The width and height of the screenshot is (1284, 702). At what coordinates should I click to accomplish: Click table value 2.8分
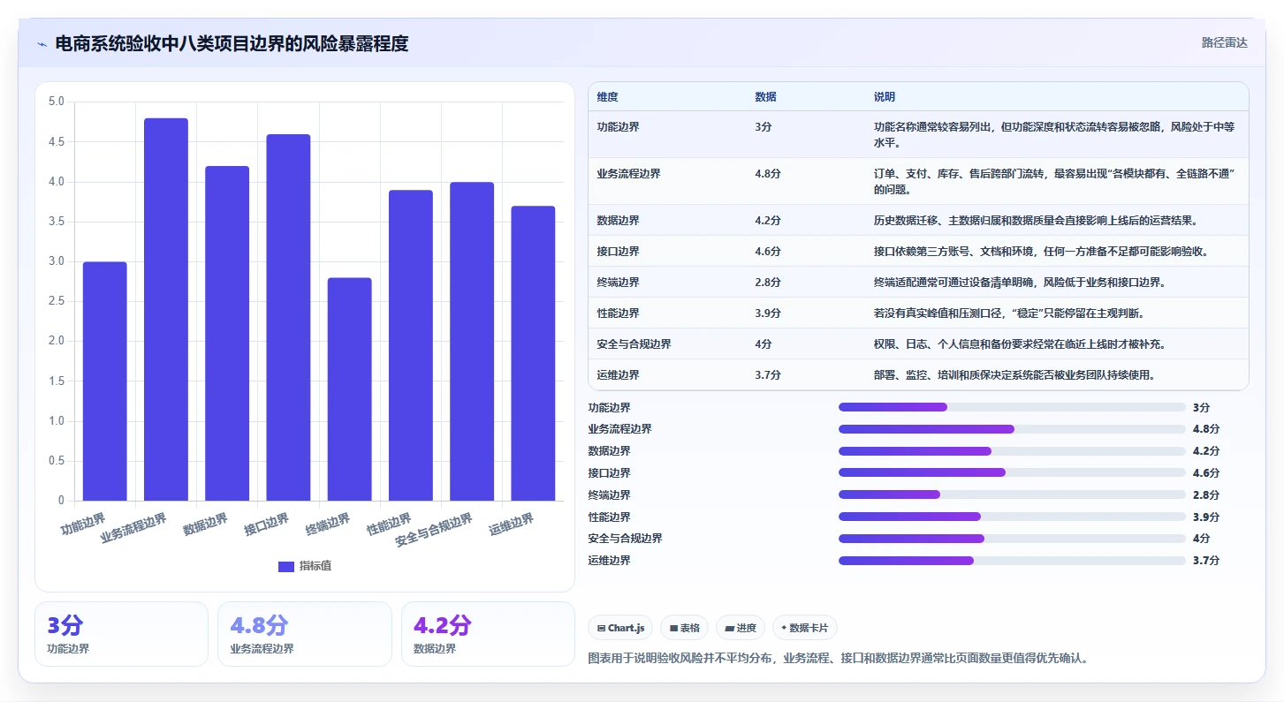(x=768, y=283)
